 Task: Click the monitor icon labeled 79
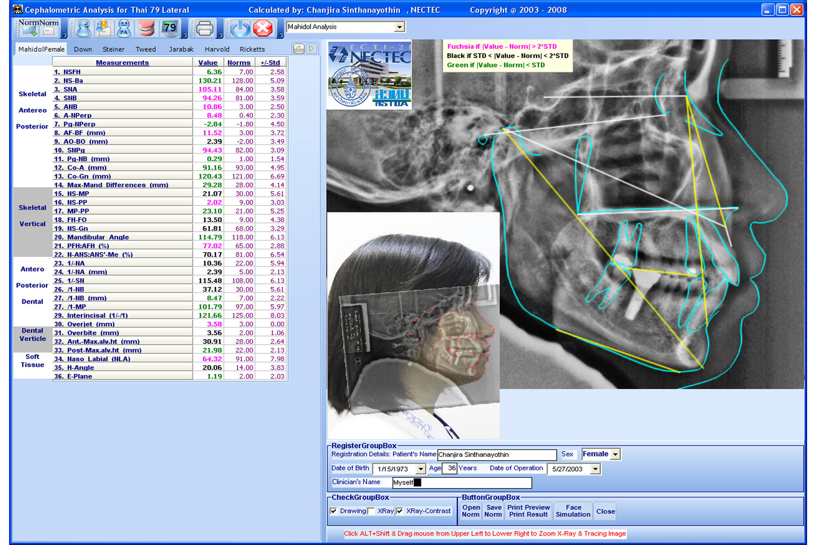pos(170,29)
